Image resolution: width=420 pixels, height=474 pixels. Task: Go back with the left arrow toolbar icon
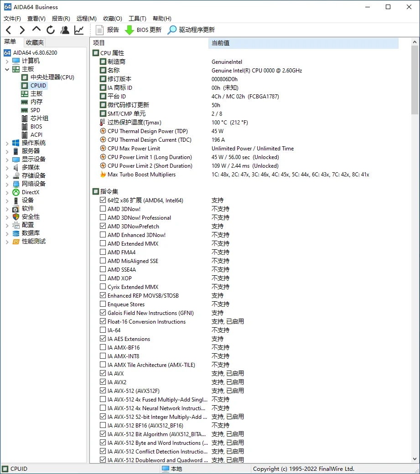[9, 30]
